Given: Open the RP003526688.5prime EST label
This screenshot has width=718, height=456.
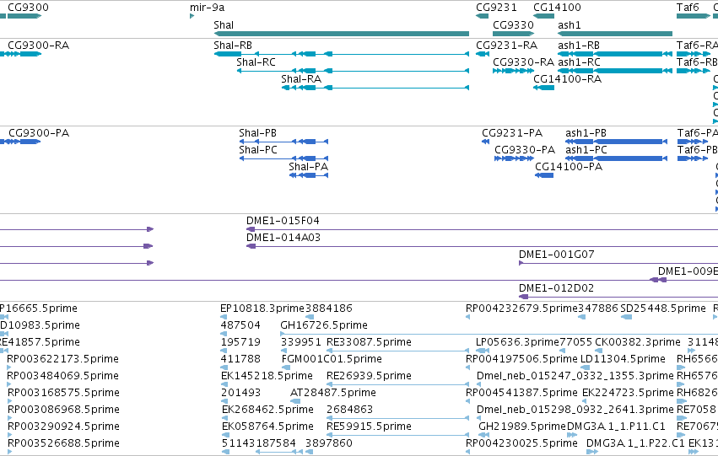Looking at the screenshot, I should pyautogui.click(x=63, y=444).
